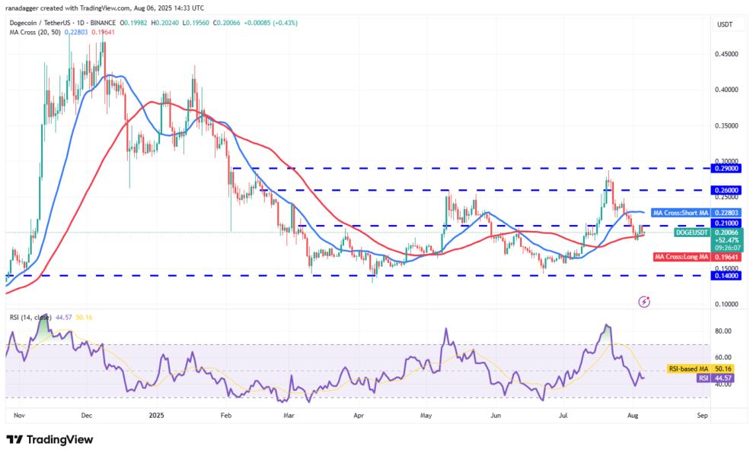Click the circular lightning quick-trade icon on the chart

click(643, 302)
